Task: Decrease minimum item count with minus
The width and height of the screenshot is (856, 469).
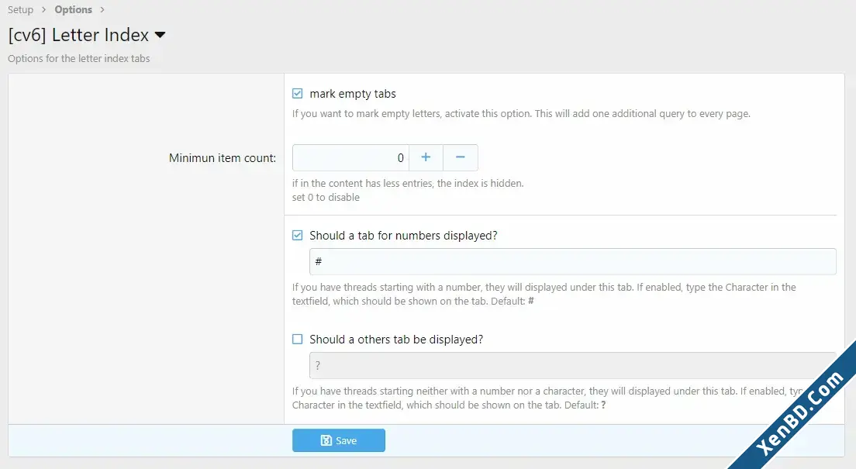Action: click(461, 158)
